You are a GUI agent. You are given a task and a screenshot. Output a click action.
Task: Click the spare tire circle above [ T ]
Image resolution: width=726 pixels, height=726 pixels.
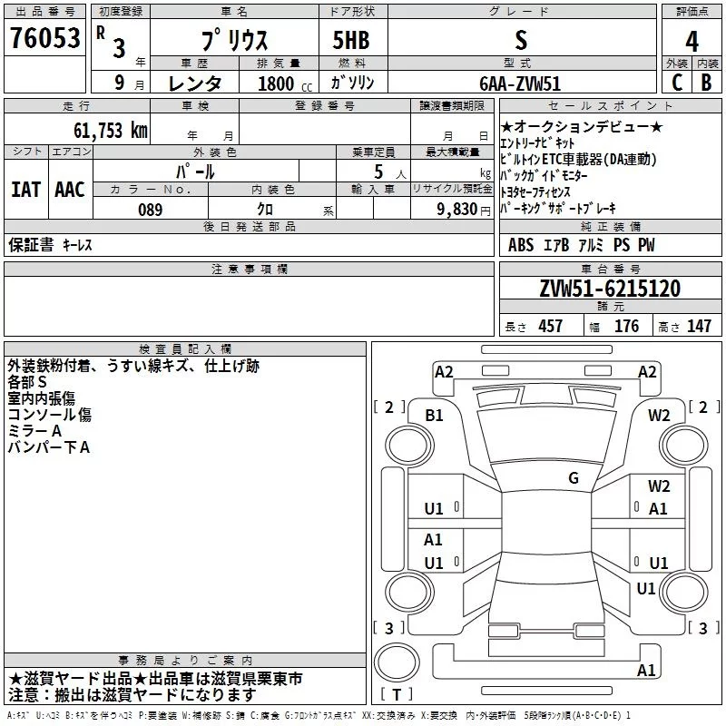click(x=397, y=662)
